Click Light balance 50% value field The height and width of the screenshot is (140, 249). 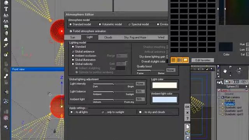pos(140,91)
